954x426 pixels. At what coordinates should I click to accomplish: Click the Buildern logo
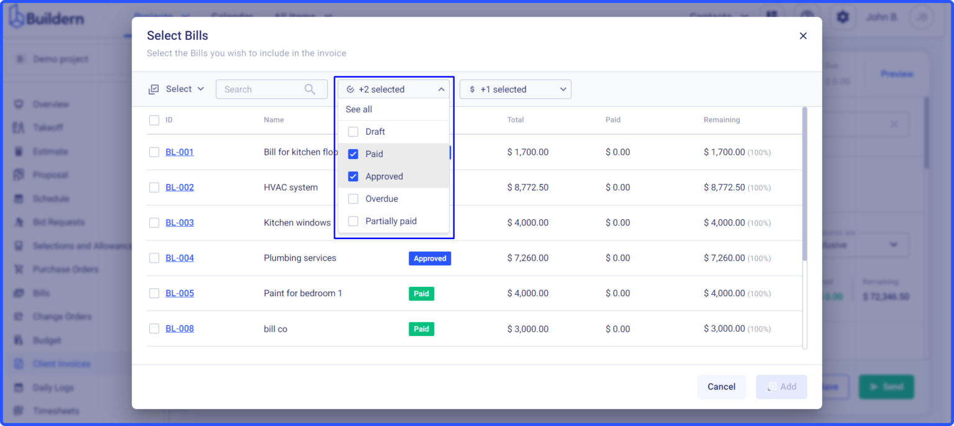click(x=45, y=17)
